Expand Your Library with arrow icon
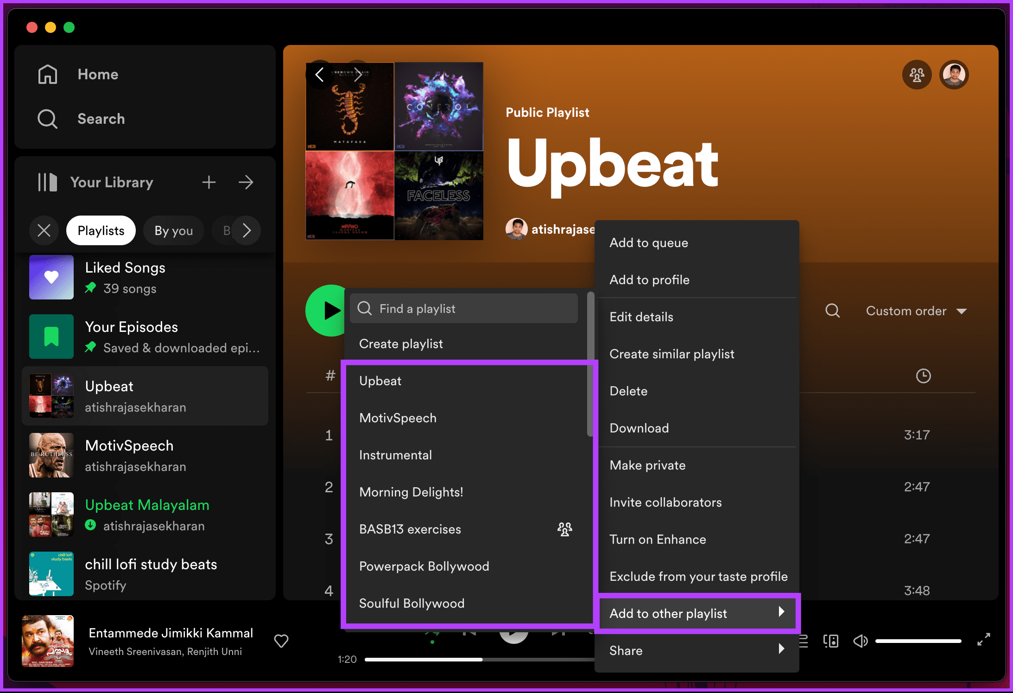This screenshot has height=693, width=1013. tap(246, 182)
